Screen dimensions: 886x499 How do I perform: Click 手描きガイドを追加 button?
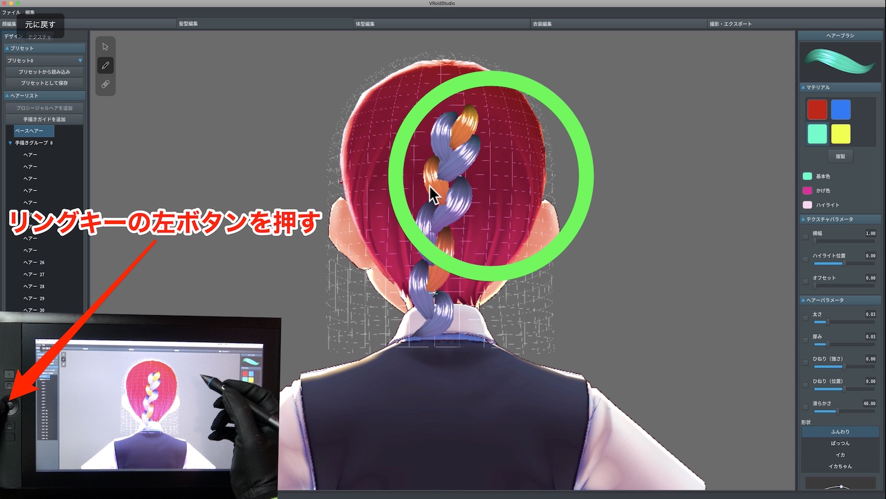point(44,120)
